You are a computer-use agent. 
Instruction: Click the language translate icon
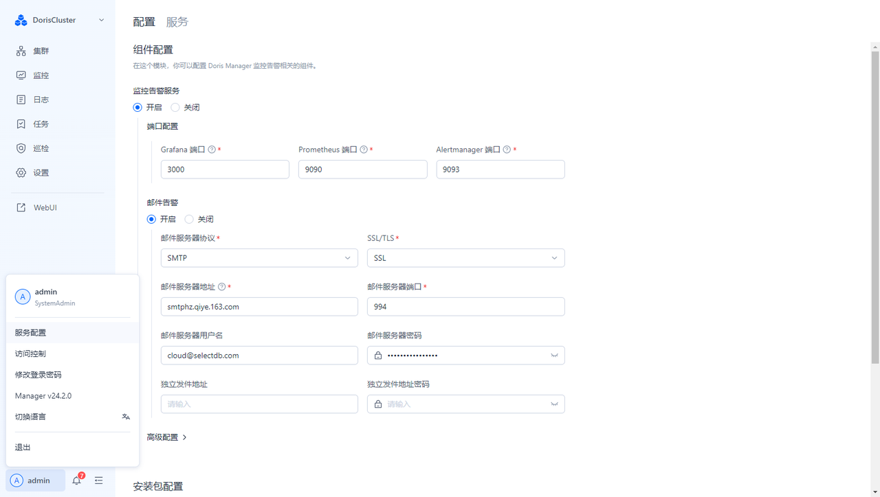(126, 417)
